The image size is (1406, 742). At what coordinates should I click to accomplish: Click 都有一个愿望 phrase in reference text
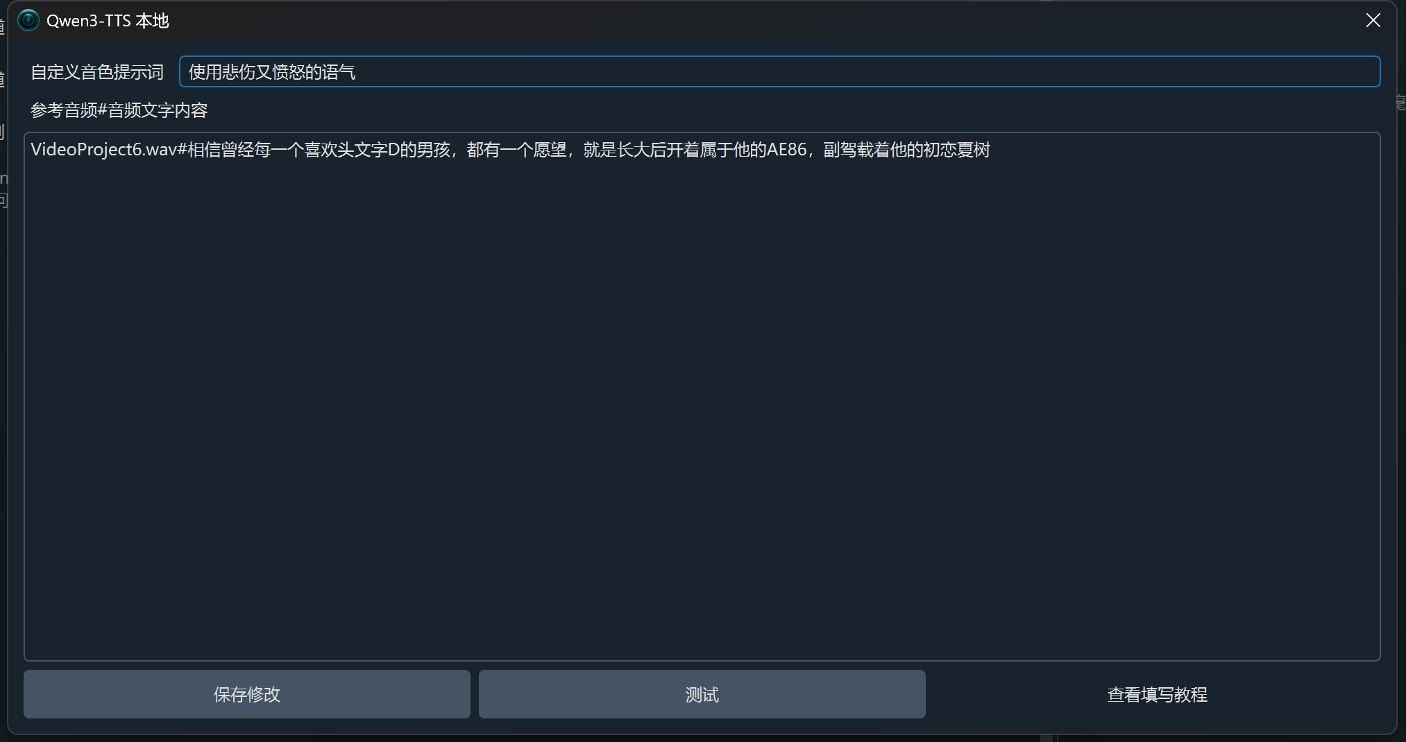pos(517,150)
